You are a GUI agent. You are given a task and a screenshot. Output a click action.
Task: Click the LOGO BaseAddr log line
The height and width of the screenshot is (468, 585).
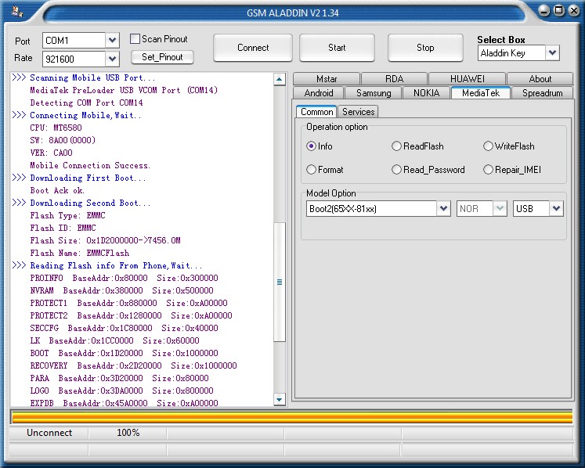(122, 391)
